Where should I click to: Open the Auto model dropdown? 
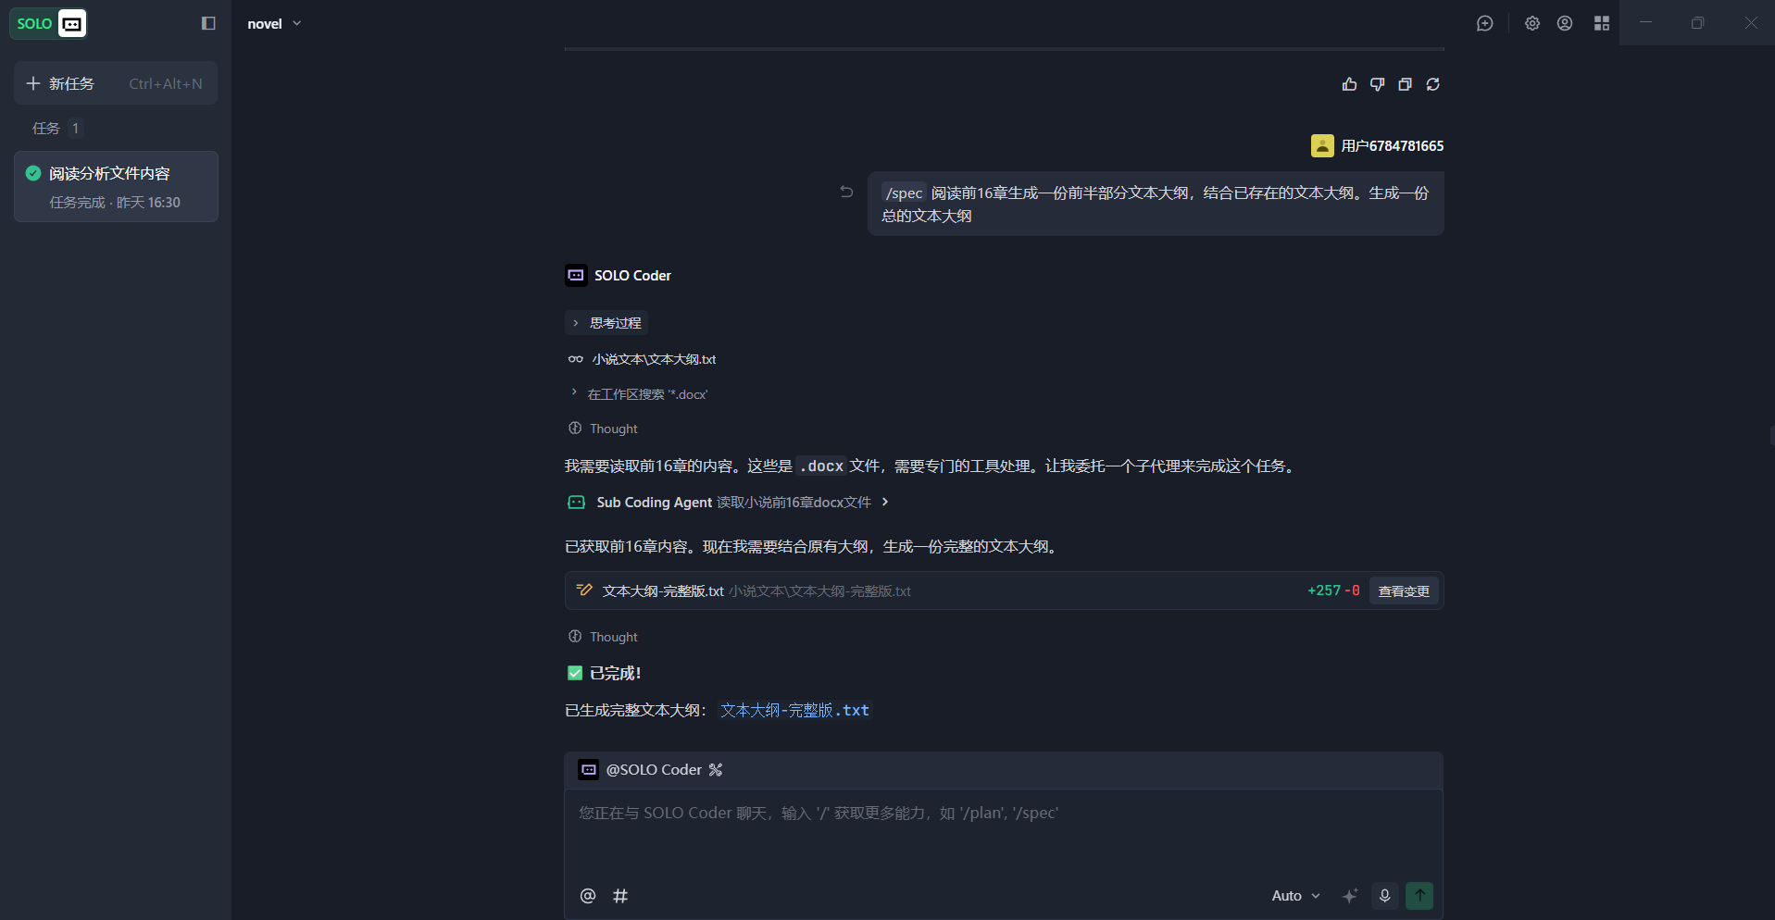(1295, 895)
